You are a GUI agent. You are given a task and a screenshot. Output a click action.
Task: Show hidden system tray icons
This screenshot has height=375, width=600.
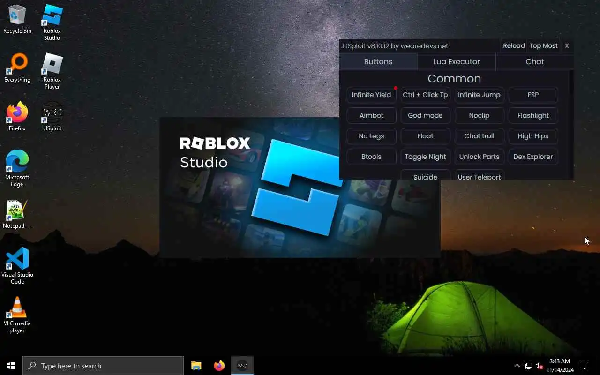click(x=517, y=366)
